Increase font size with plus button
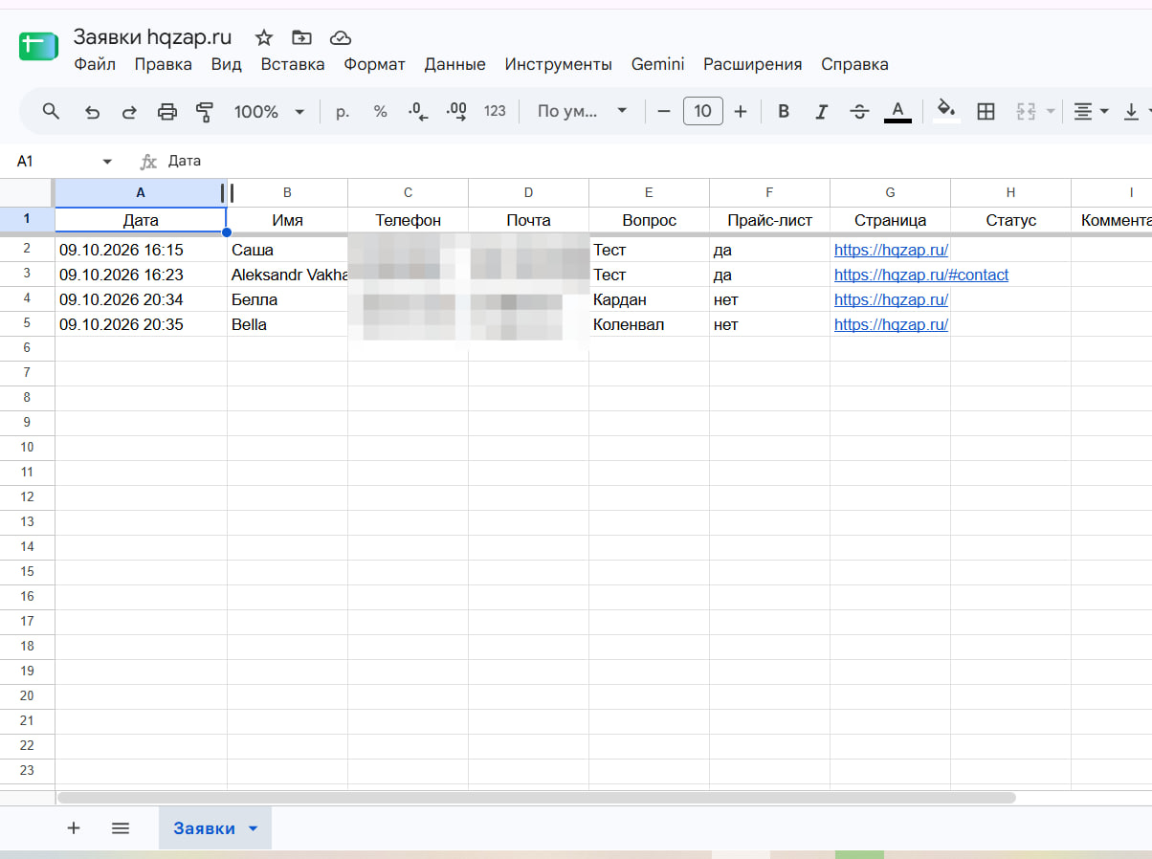Image resolution: width=1152 pixels, height=859 pixels. pos(740,112)
